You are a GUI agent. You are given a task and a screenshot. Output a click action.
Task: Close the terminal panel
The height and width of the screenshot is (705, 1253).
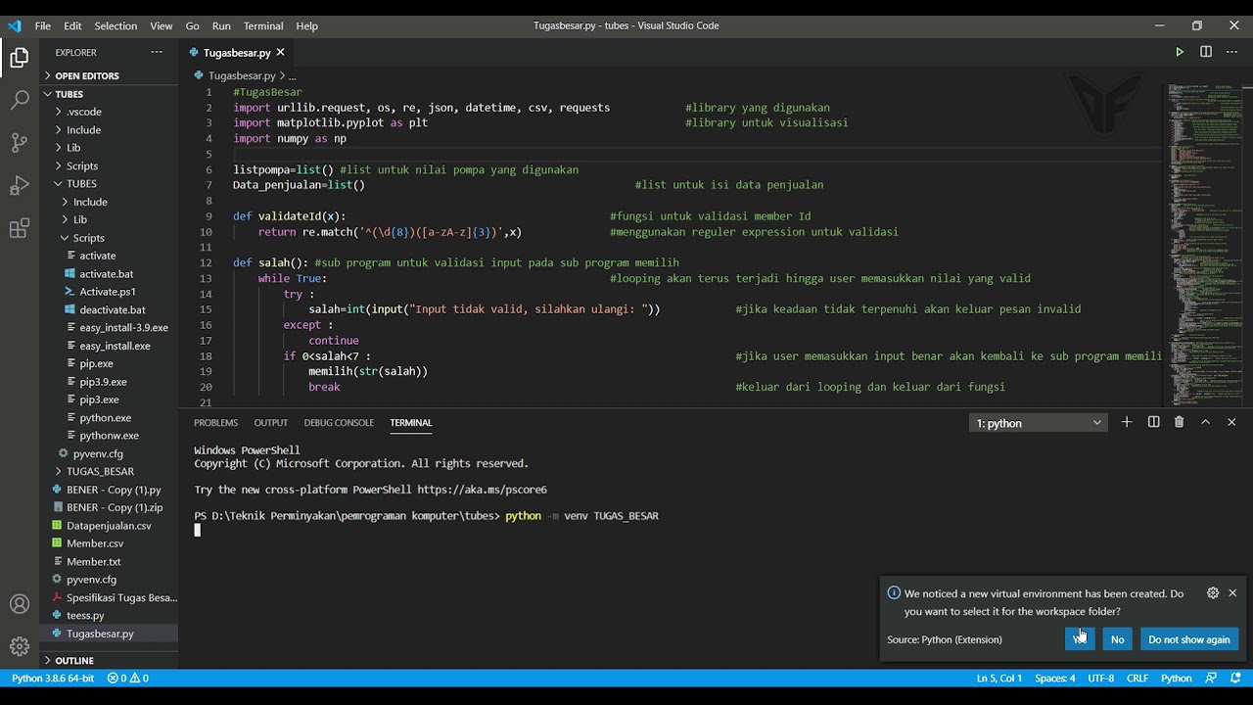pos(1231,422)
